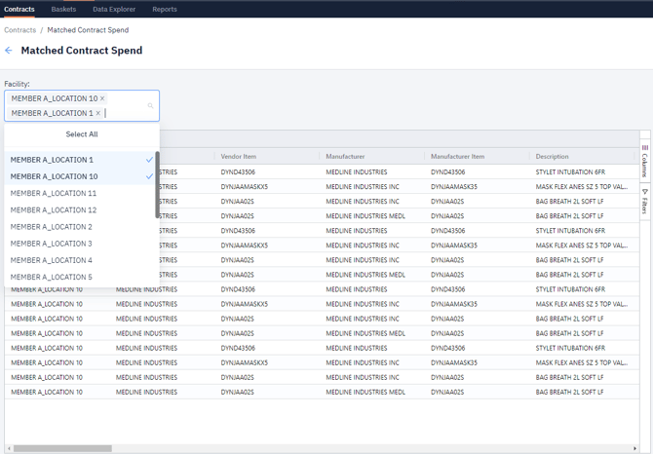The height and width of the screenshot is (454, 653).
Task: Click the horizontal scrollbar thumb under table
Action: click(62, 448)
